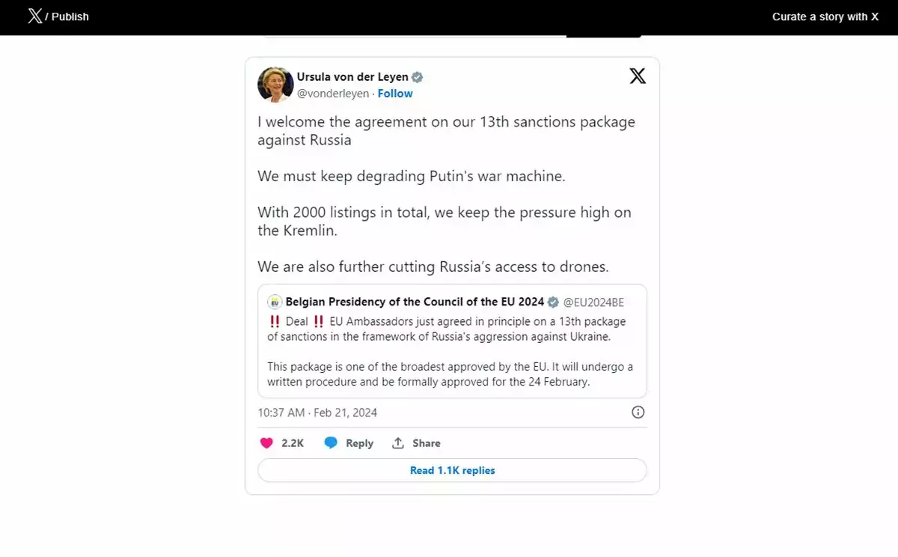Click the tweet info icon
This screenshot has width=898, height=557.
coord(638,412)
